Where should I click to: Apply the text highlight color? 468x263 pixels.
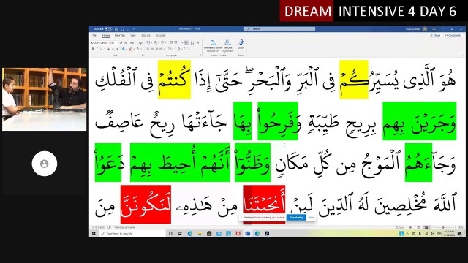131,49
